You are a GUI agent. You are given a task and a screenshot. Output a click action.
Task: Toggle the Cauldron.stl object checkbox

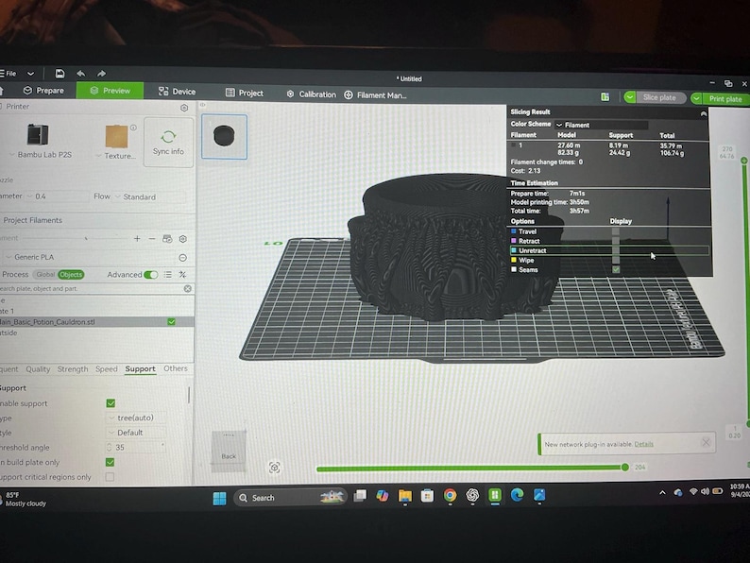click(171, 322)
